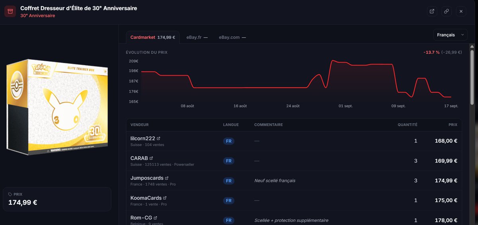This screenshot has width=478, height=225.
Task: Click the COMMENTAIRE column header
Action: coord(268,125)
